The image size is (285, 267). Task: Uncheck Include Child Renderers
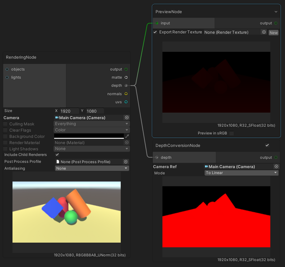point(57,155)
